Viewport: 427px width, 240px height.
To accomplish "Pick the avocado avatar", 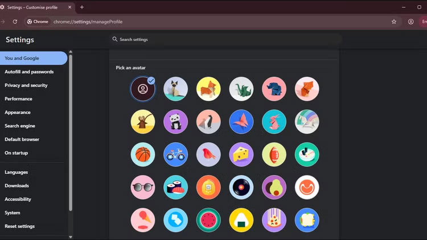I will [x=274, y=187].
